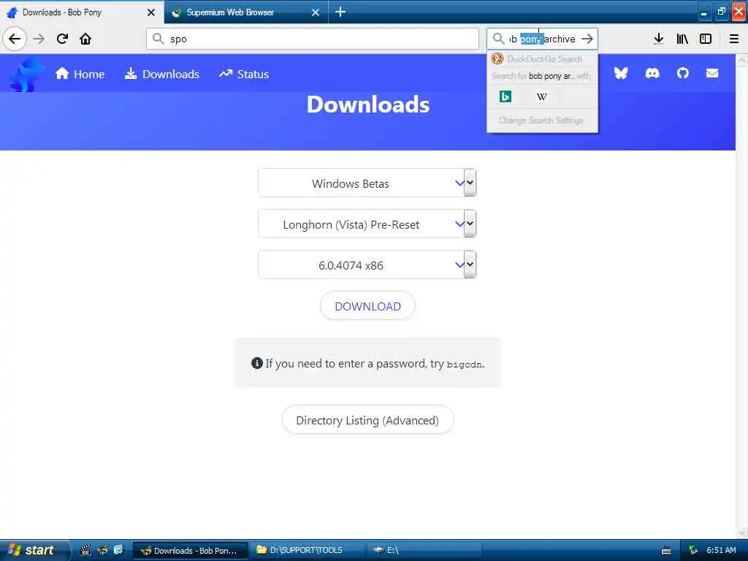
Task: Switch to the Supermium Web Browser tab
Action: [245, 12]
